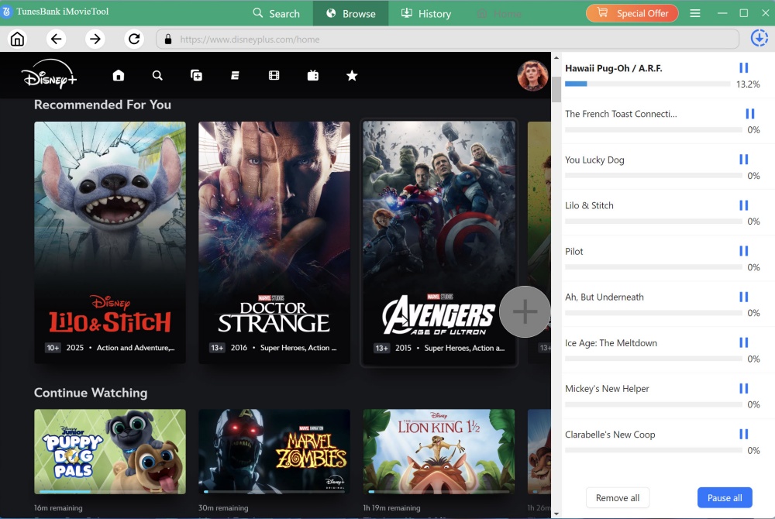Switch to the Search tab
The height and width of the screenshot is (519, 775).
coord(277,13)
